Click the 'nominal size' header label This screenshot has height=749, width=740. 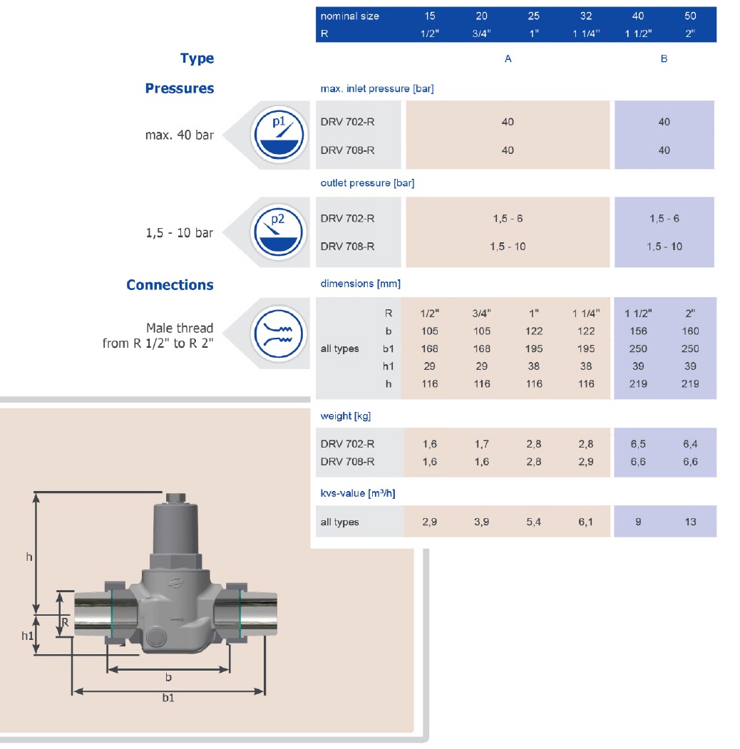(x=349, y=16)
